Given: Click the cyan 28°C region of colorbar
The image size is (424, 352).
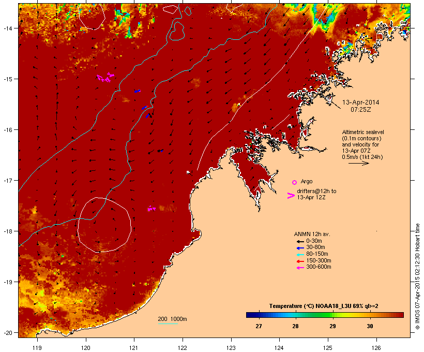Looking at the screenshot, I should (x=295, y=315).
